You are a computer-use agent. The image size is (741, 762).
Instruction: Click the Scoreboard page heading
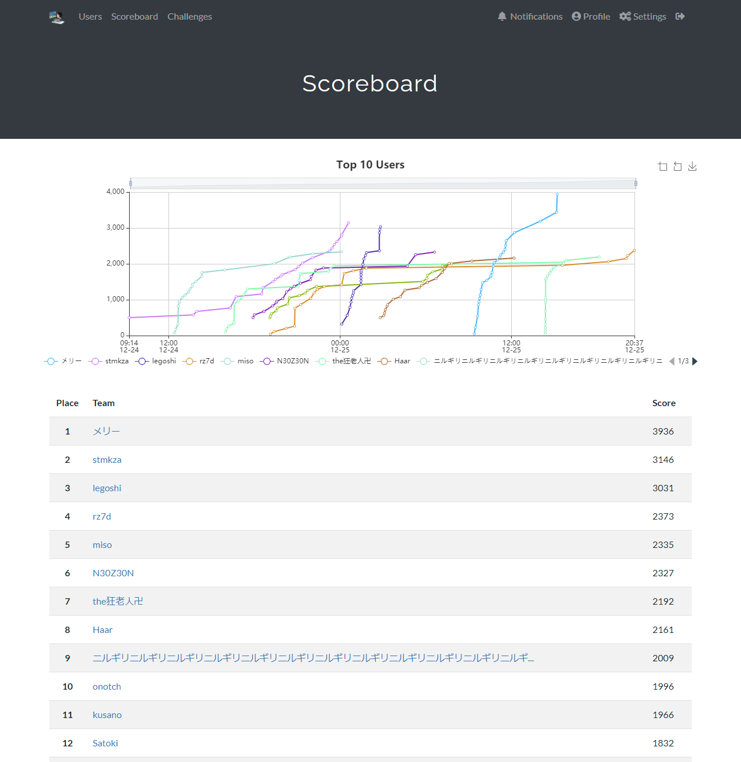click(370, 83)
